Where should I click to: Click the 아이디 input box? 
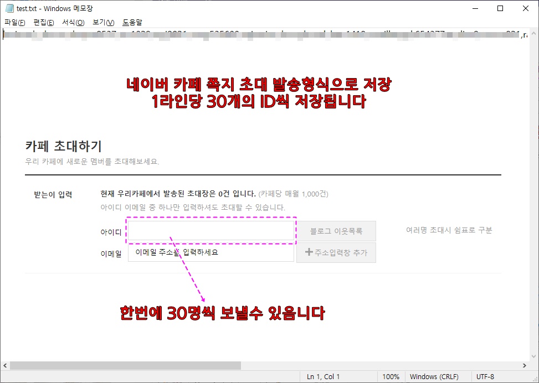tap(211, 230)
